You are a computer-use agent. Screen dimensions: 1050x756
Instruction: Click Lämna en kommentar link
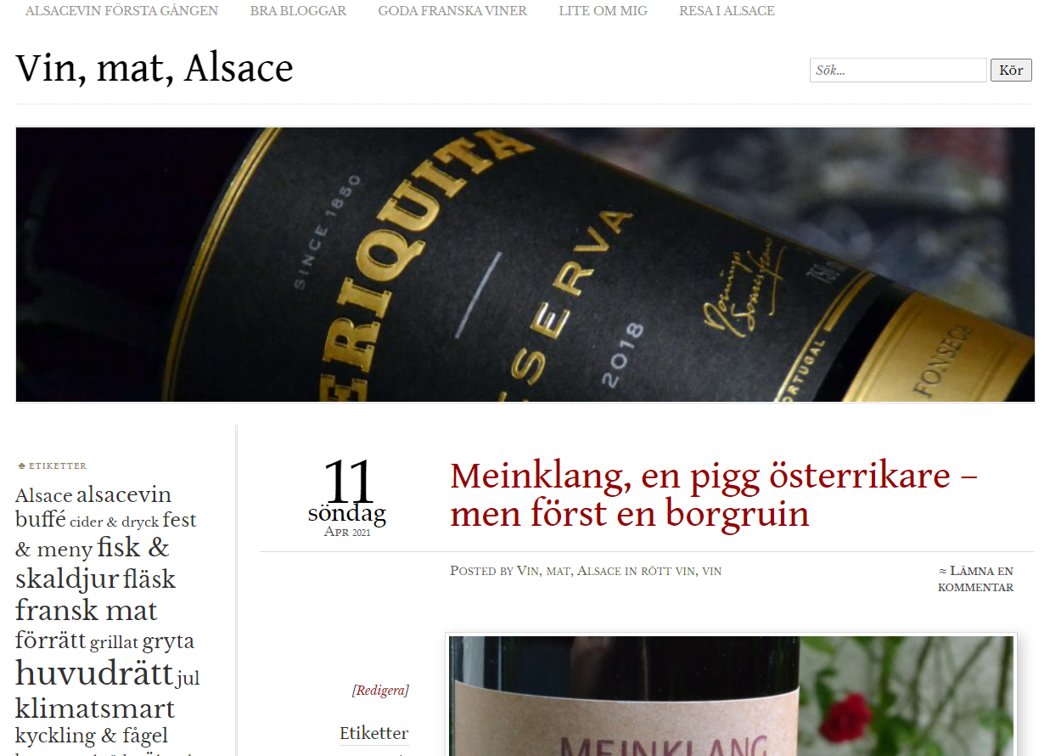975,578
